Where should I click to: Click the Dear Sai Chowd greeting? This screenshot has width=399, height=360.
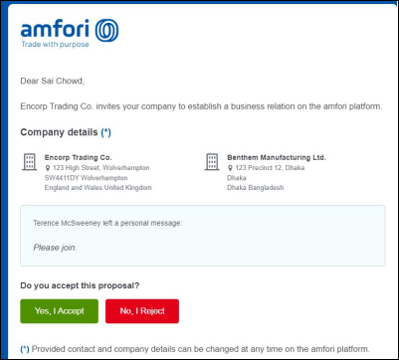53,82
